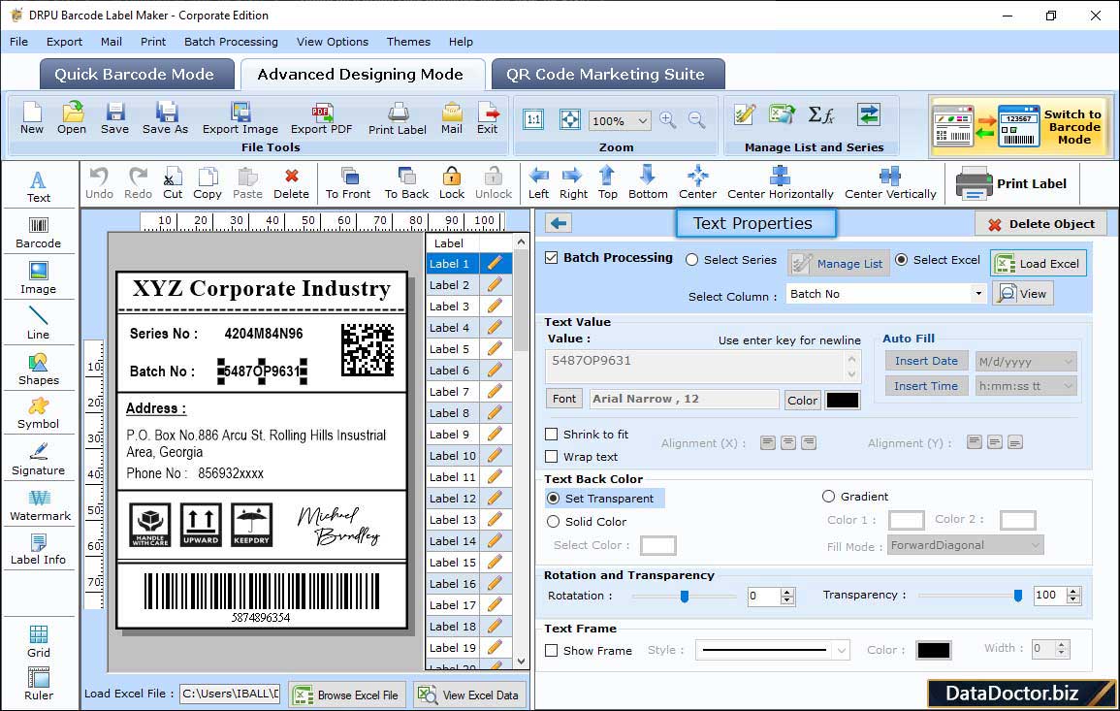Bring selected object To Front
The image size is (1120, 711).
pos(348,183)
